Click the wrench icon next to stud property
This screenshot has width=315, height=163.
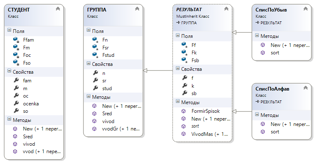click(x=95, y=88)
